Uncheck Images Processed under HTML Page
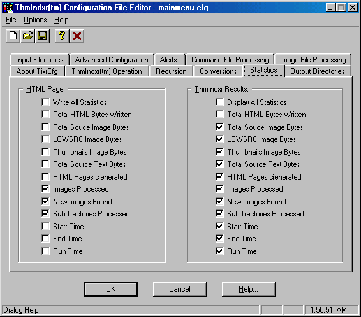The height and width of the screenshot is (317, 361). pyautogui.click(x=45, y=189)
